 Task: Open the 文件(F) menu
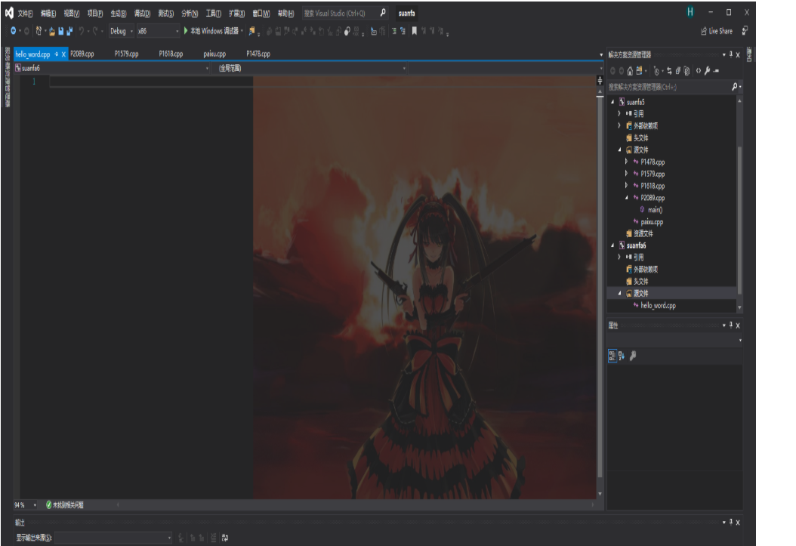[26, 13]
